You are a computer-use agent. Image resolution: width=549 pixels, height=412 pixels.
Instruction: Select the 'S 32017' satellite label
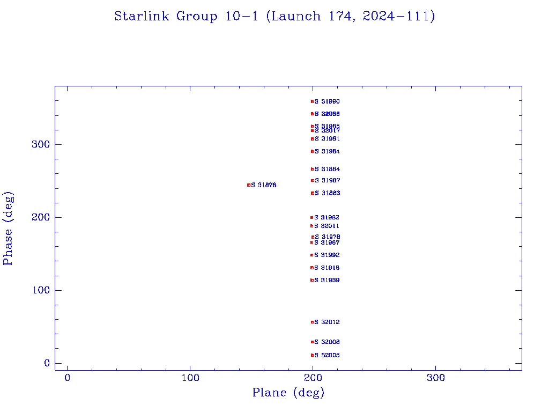click(328, 131)
